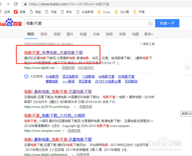Screen dimensions: 192x156
Task: Open the 开源 bookmark folder
Action: (139, 12)
